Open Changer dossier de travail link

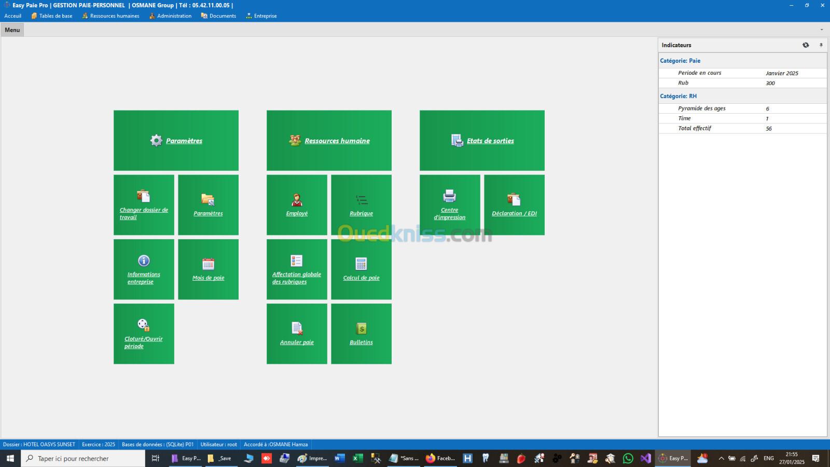click(x=144, y=213)
